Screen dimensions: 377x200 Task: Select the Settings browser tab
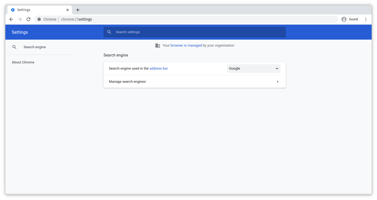[x=40, y=10]
